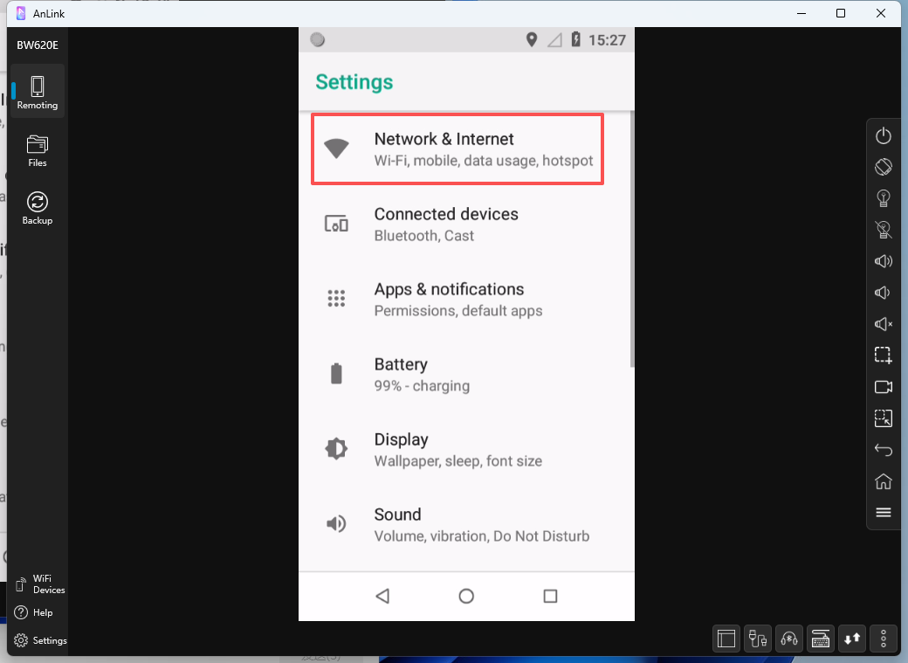Open Connected devices settings
The width and height of the screenshot is (908, 663).
[457, 224]
